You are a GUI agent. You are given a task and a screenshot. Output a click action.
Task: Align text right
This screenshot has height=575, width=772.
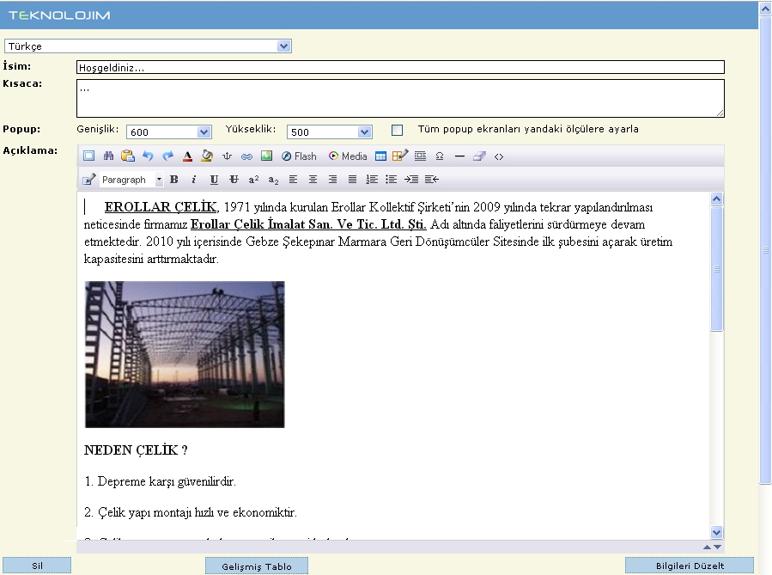pos(332,180)
